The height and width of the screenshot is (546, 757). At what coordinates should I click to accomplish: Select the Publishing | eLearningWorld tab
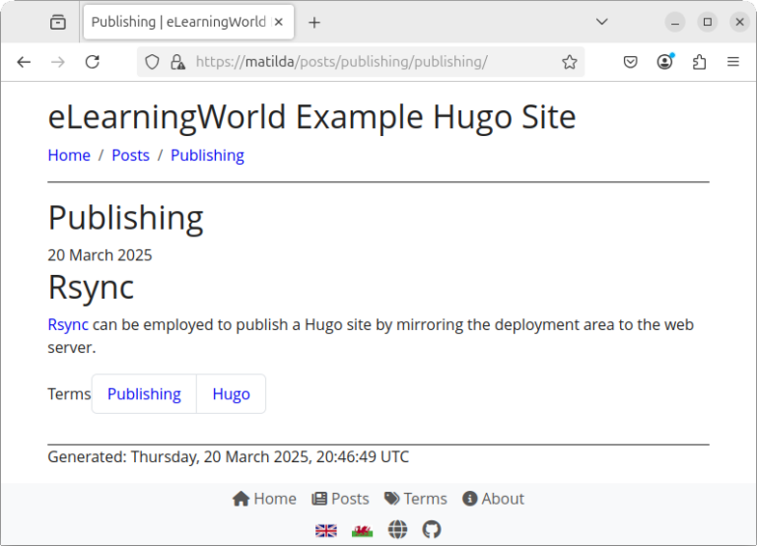click(189, 23)
